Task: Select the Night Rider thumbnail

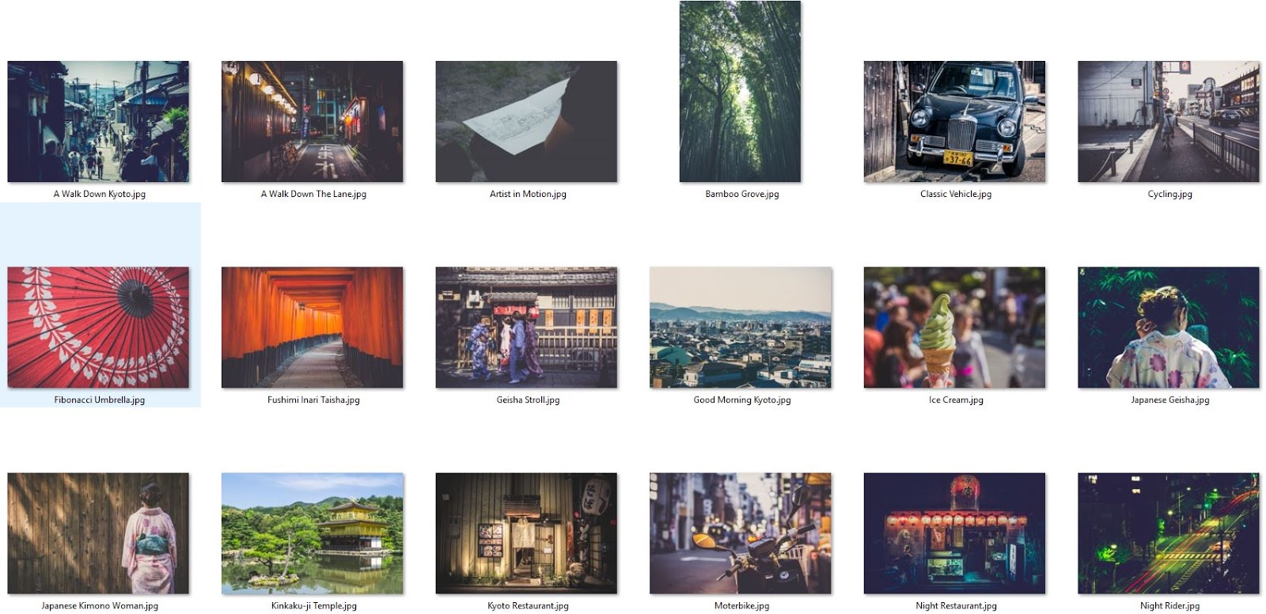Action: pos(1169,533)
